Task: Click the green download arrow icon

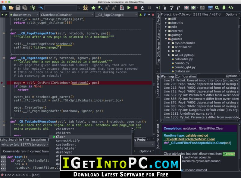Action: (x=224, y=8)
